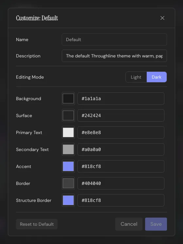Edit the Secondary Text hex value #a0a0a0
Viewport: 183px width, 244px height.
(121, 149)
